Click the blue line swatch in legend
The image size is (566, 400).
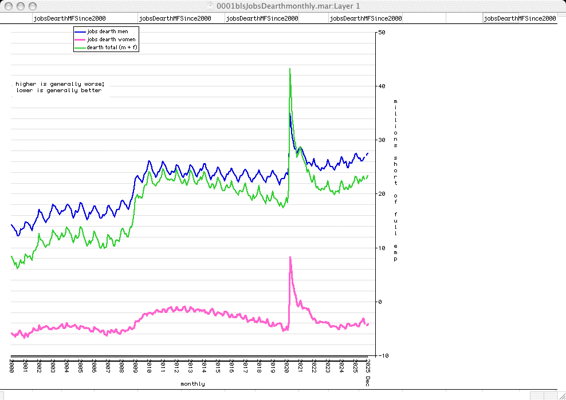coord(80,31)
